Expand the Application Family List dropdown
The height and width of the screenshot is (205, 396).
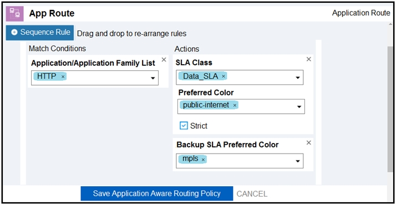click(153, 78)
